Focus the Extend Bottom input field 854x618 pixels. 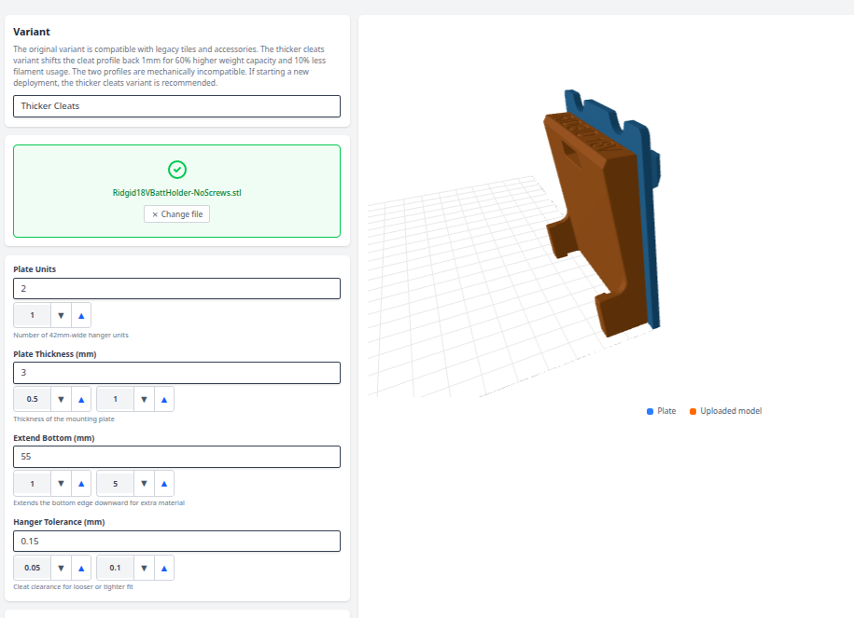(176, 457)
